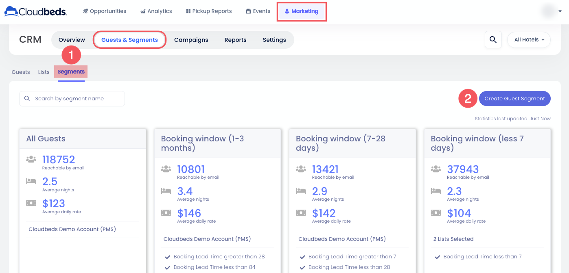Open the Pickup Reports top navigation item
The image size is (569, 273).
coord(208,11)
